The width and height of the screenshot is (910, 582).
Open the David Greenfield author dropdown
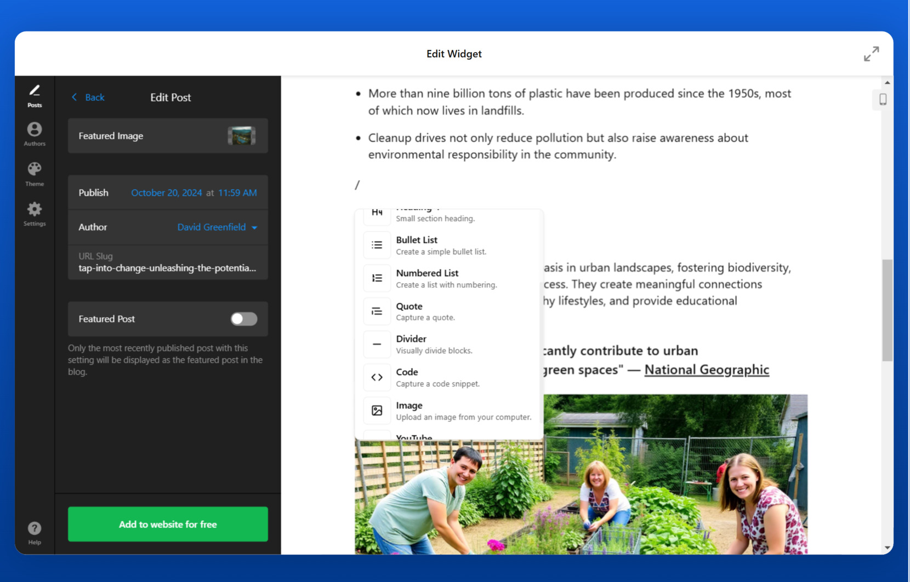point(217,227)
